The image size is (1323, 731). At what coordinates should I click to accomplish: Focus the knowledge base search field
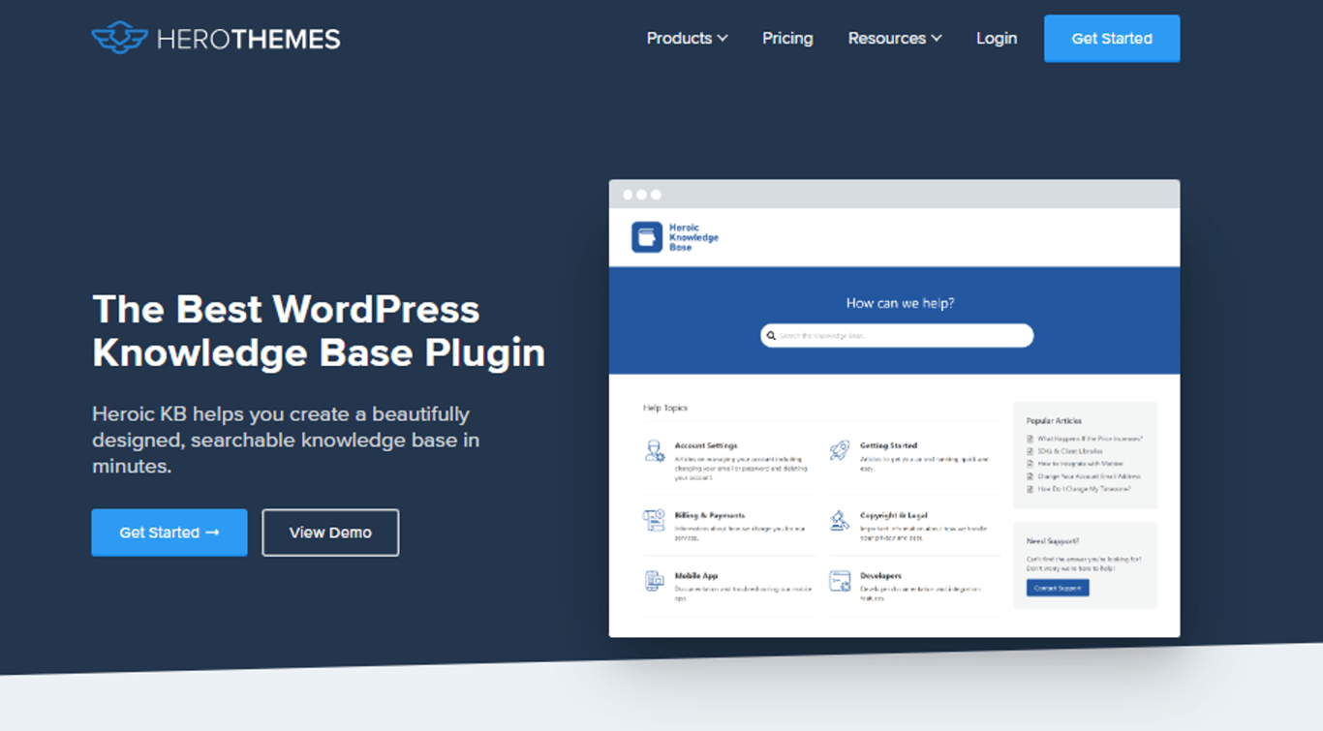pyautogui.click(x=897, y=336)
